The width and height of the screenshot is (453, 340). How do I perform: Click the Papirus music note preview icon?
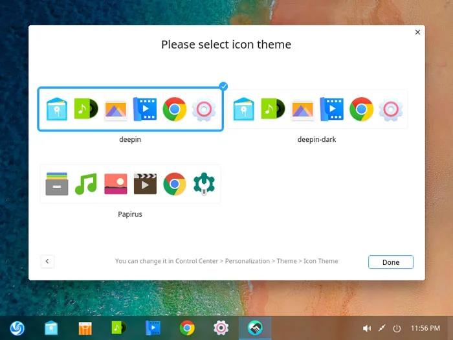[86, 184]
